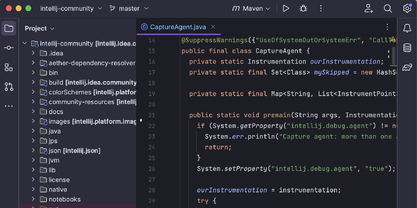
Task: Click the macOS green zoom window button
Action: point(28,8)
